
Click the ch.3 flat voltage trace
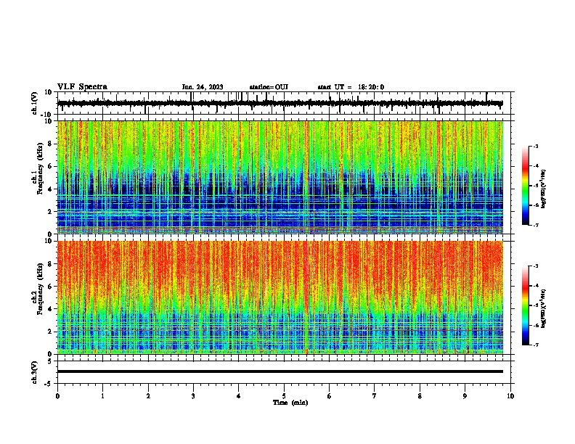pos(280,371)
